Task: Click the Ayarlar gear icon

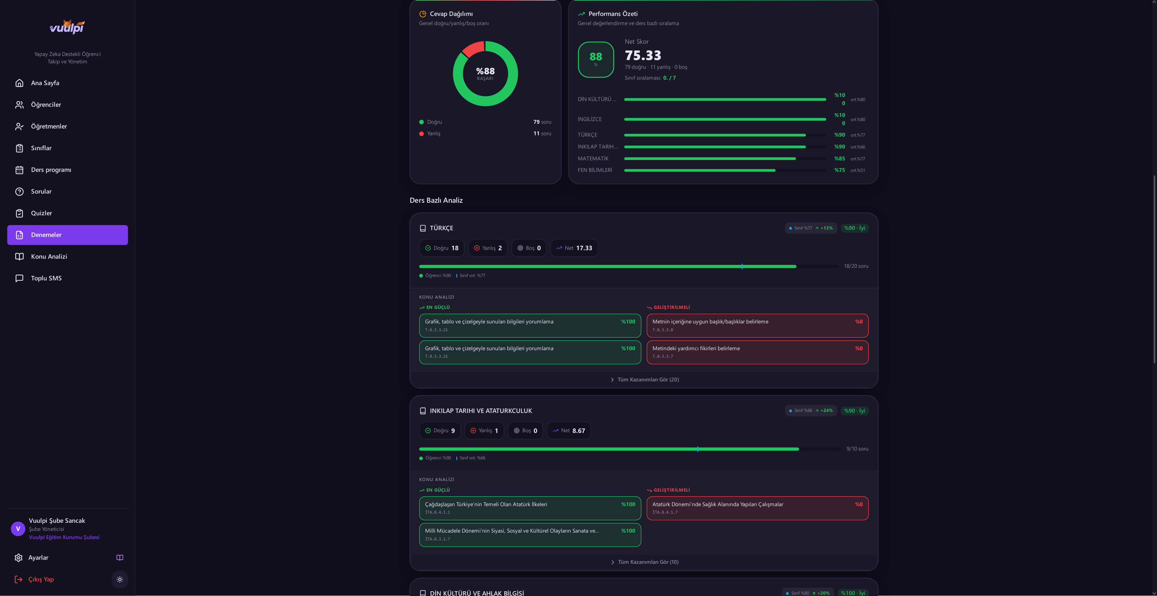Action: [x=18, y=558]
